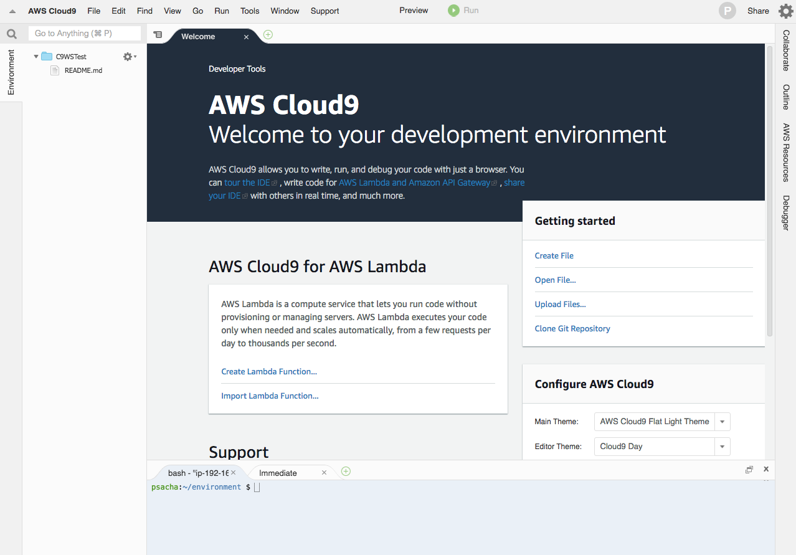Click the Preview button
The width and height of the screenshot is (796, 555).
[414, 11]
